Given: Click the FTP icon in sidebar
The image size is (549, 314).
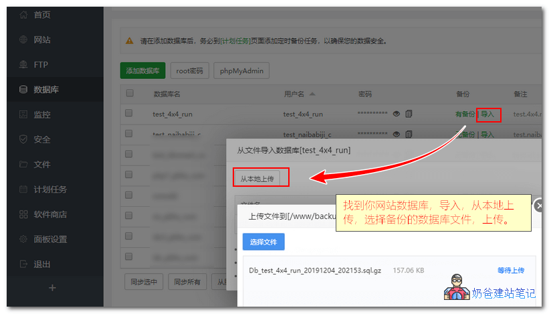Looking at the screenshot, I should coord(23,64).
